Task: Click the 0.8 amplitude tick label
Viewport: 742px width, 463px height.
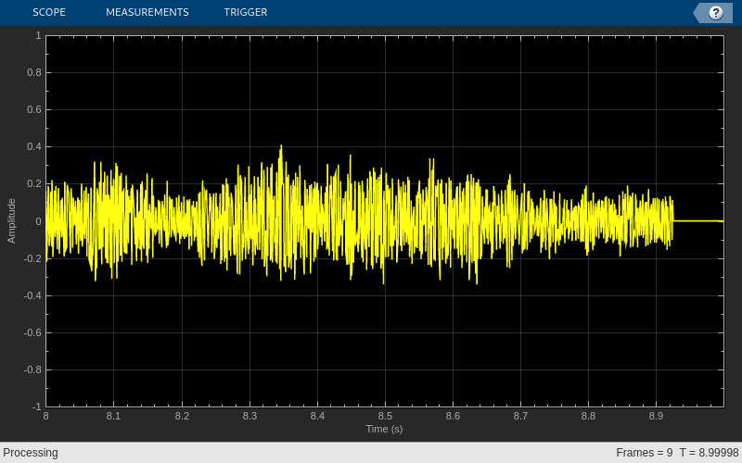Action: [34, 73]
